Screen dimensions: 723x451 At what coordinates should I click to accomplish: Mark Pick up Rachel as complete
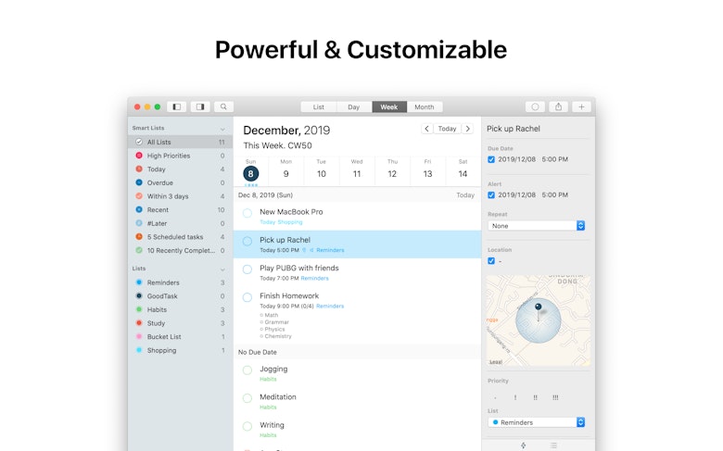pyautogui.click(x=247, y=241)
